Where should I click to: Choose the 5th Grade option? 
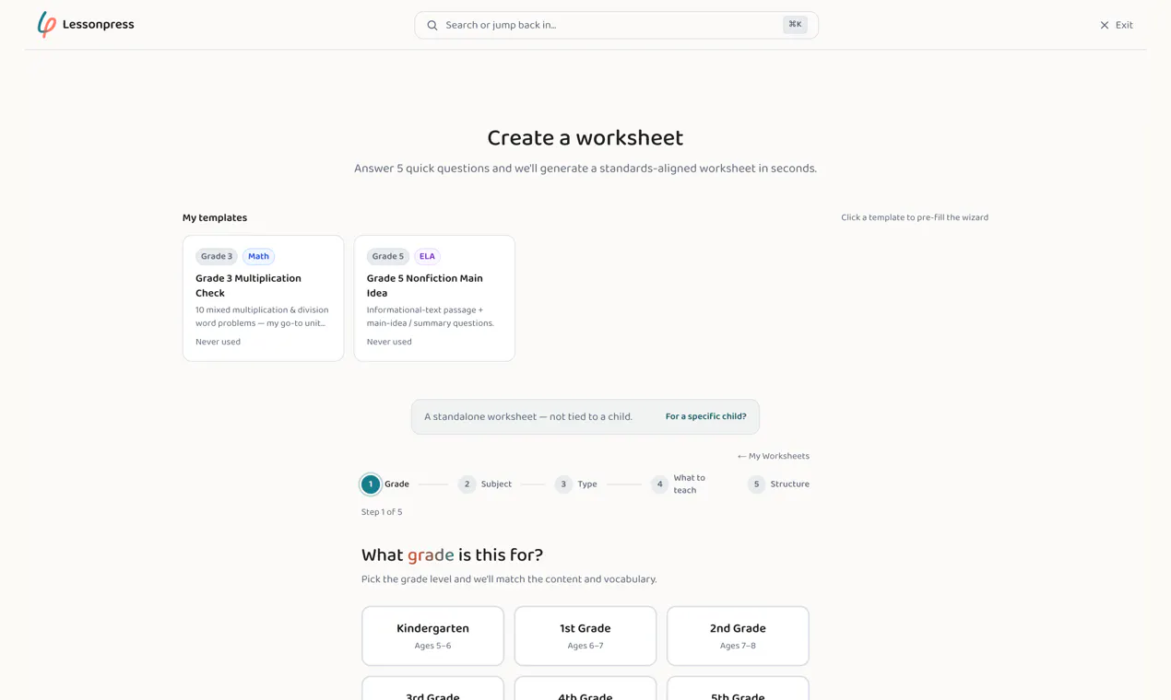tap(738, 689)
